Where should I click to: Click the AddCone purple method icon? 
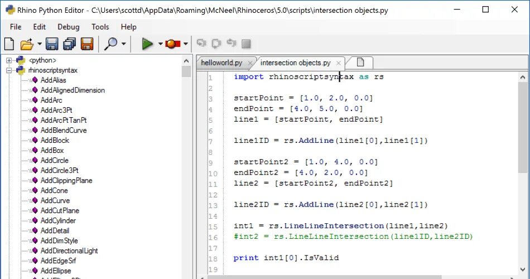click(x=35, y=190)
